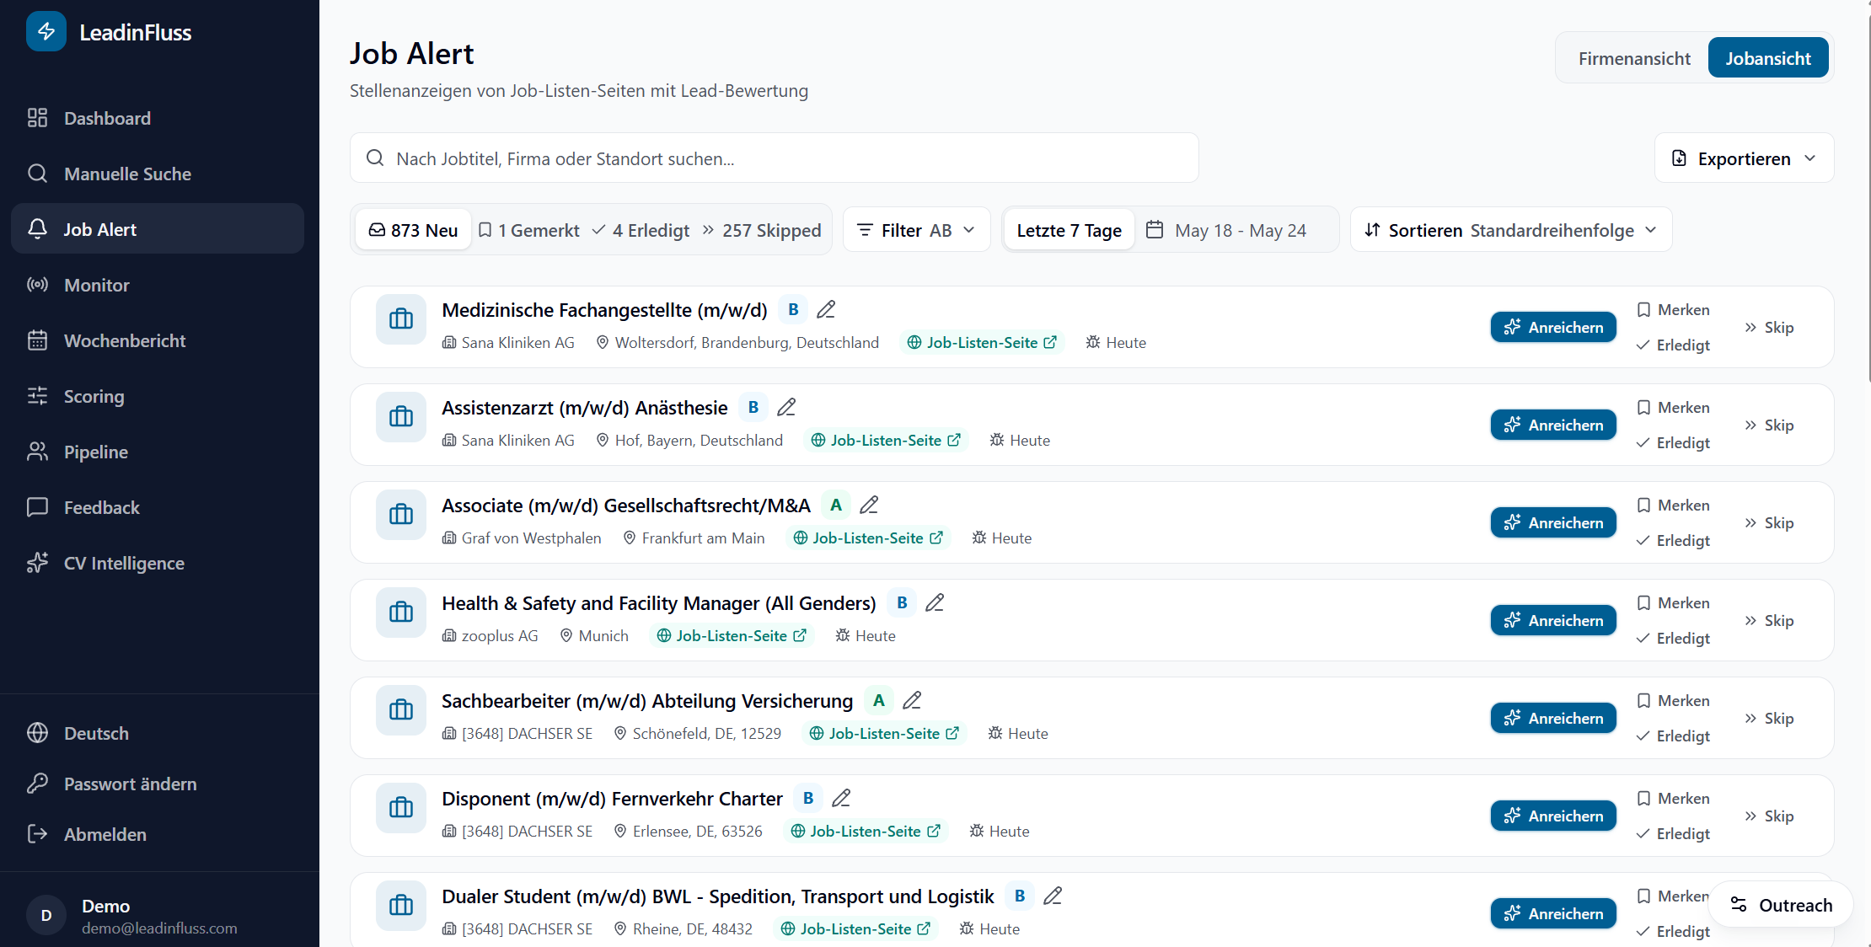The height and width of the screenshot is (947, 1871).
Task: Edit grade of Associate Gesellschaftsrecht/M&A job
Action: [869, 506]
